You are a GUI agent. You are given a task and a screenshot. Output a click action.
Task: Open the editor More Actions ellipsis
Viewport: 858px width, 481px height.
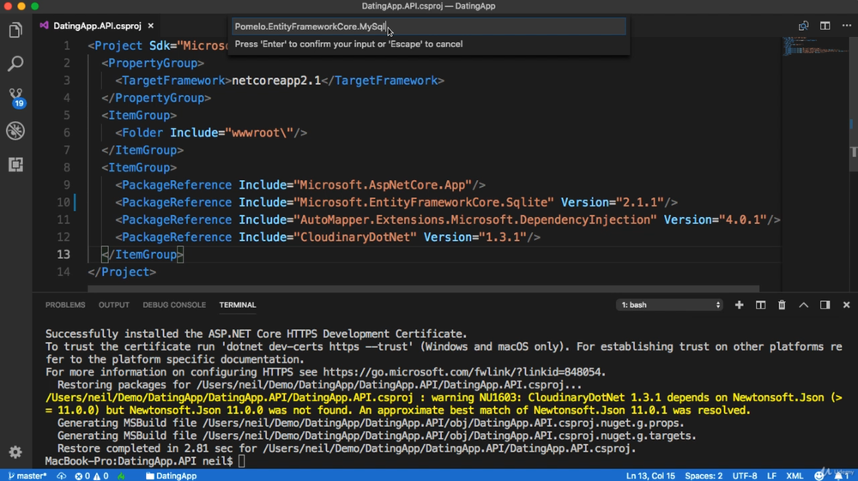click(x=847, y=26)
